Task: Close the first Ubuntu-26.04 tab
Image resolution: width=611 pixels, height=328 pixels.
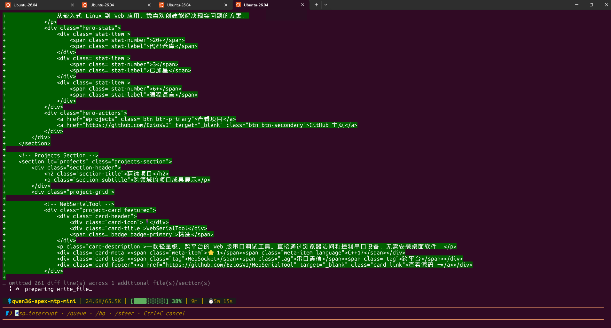Action: click(72, 5)
